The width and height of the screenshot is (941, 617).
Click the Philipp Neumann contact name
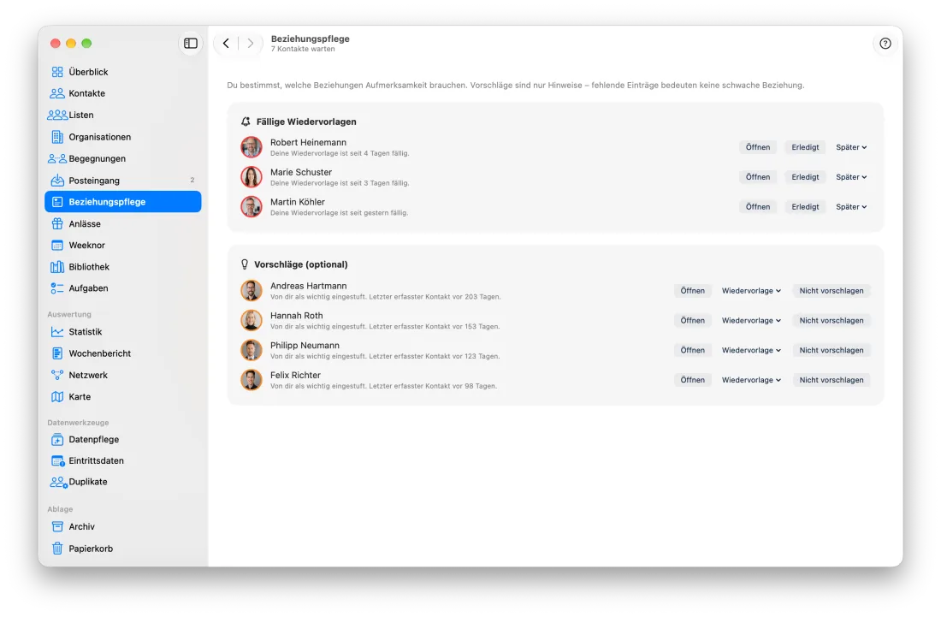click(x=305, y=345)
